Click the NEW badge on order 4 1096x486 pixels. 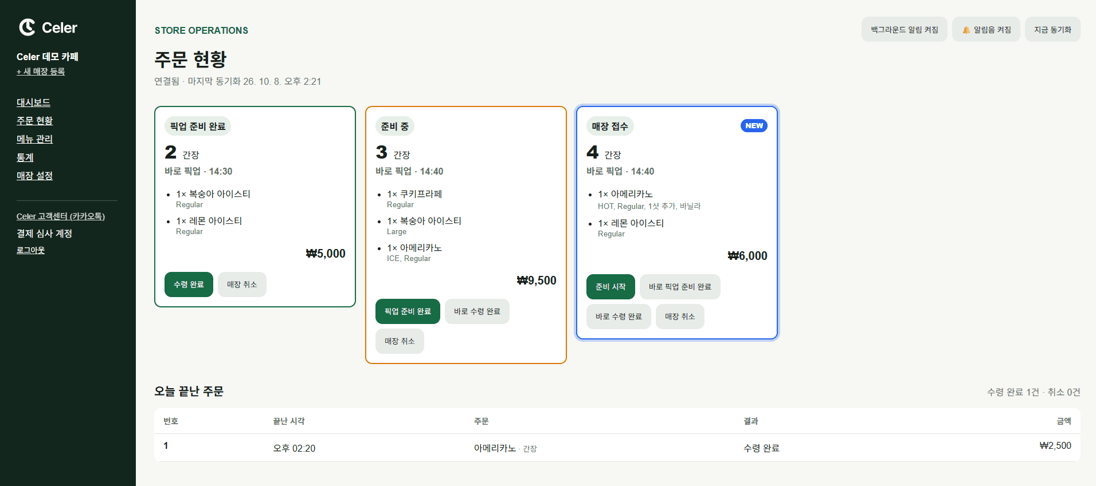point(754,126)
